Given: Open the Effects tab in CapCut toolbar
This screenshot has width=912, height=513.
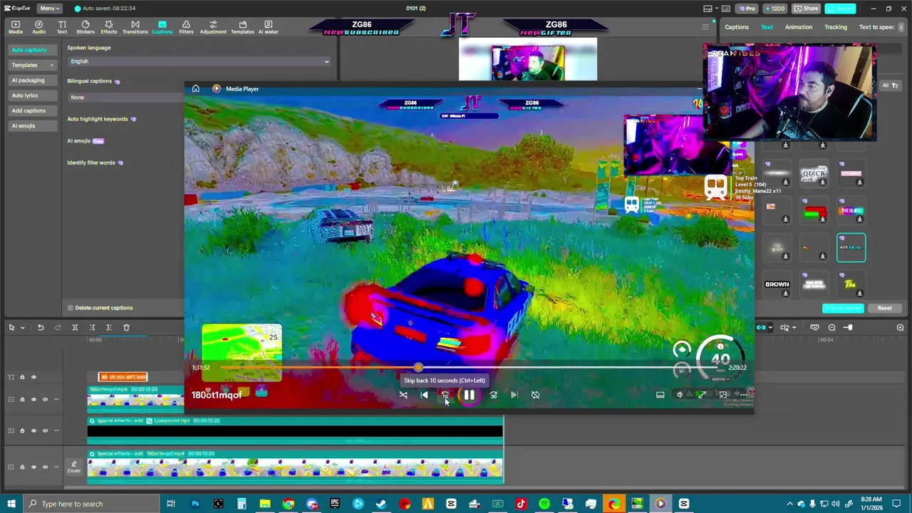Looking at the screenshot, I should (109, 27).
